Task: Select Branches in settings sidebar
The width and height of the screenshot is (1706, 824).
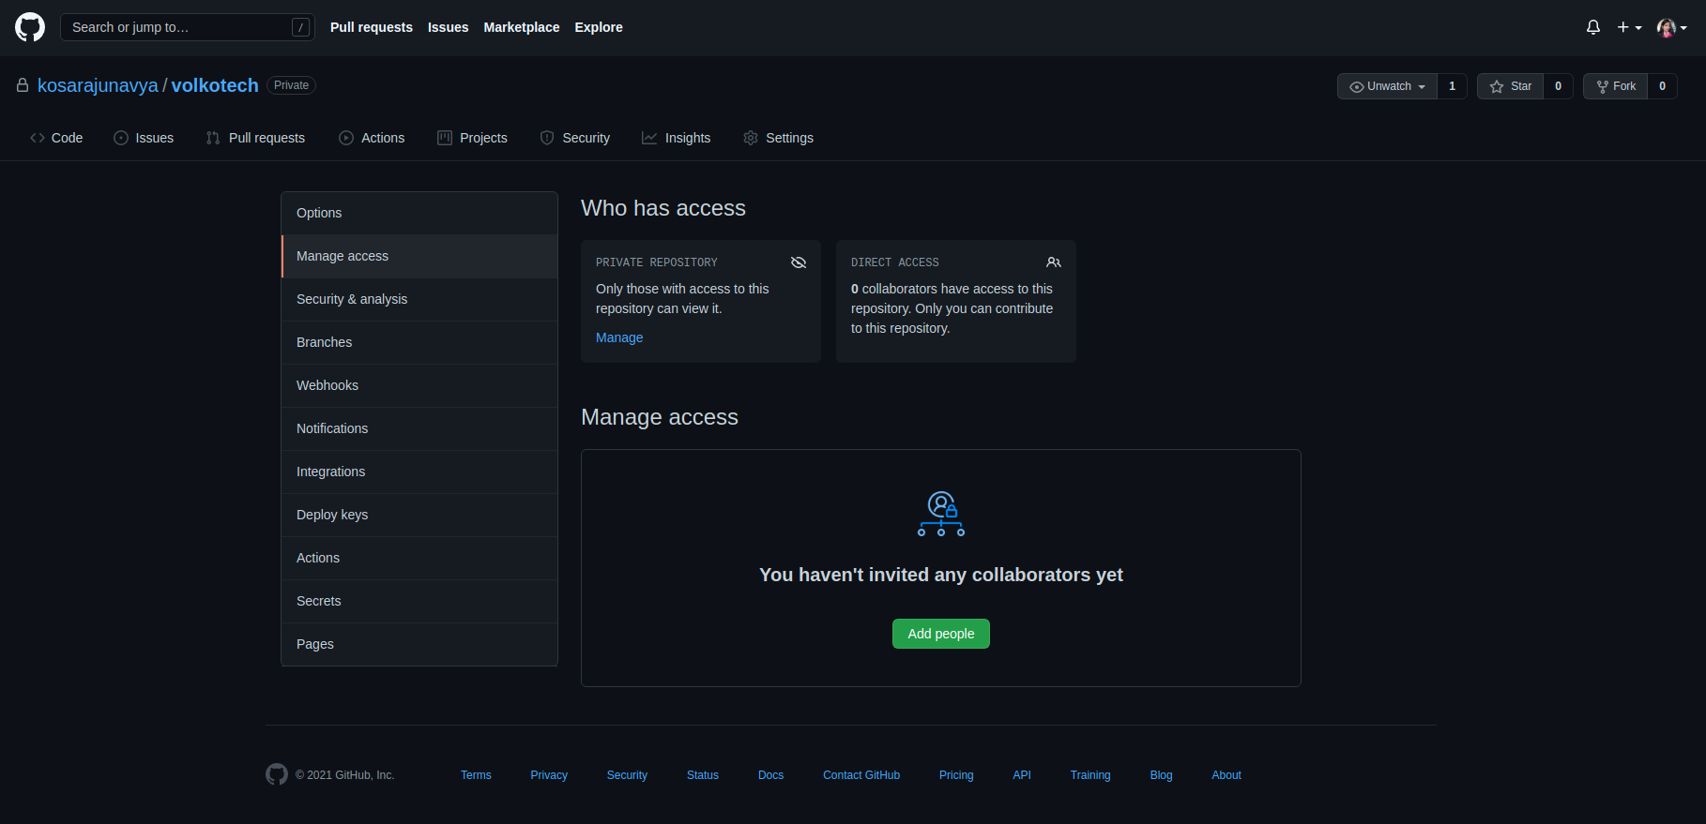Action: pyautogui.click(x=325, y=342)
